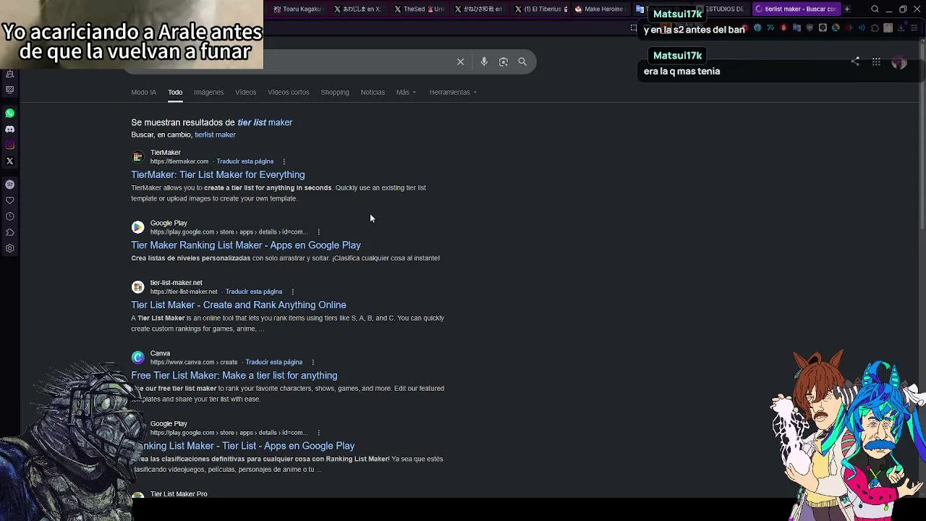
Task: Switch to the Toaru Kagaku browser tab
Action: (297, 9)
